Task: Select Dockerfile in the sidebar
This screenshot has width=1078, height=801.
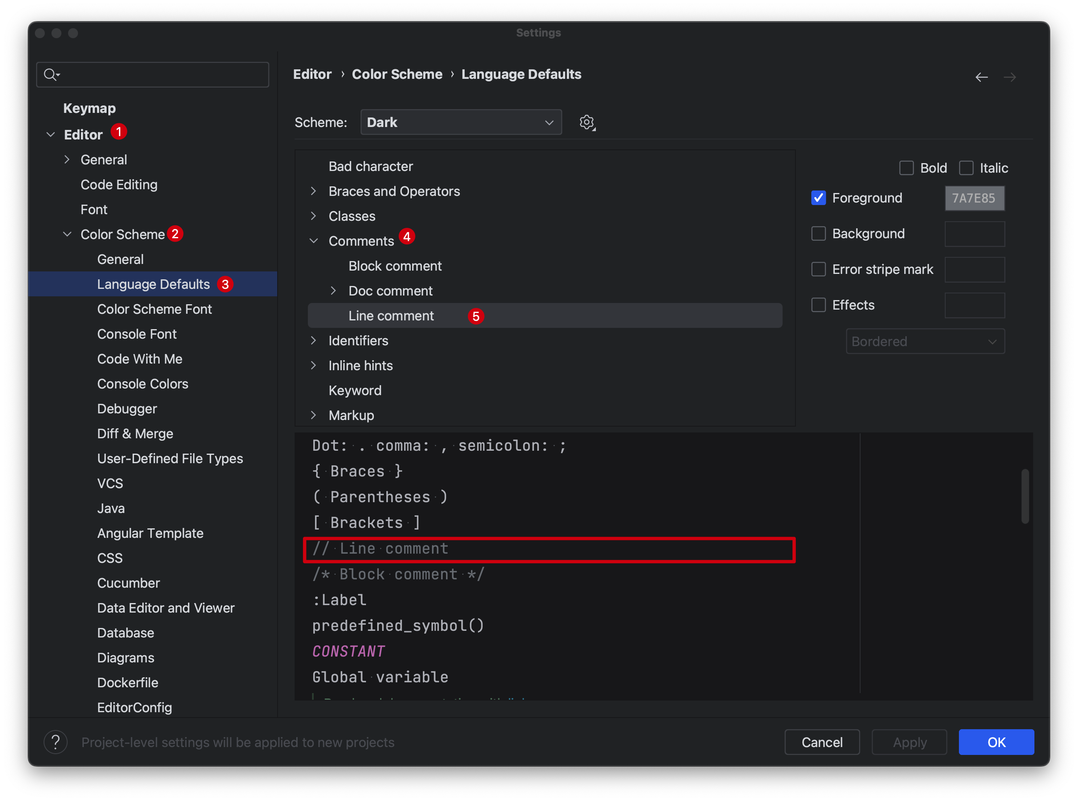Action: pos(127,682)
